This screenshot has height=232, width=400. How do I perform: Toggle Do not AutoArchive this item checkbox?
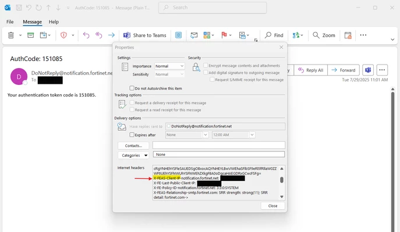[132, 88]
